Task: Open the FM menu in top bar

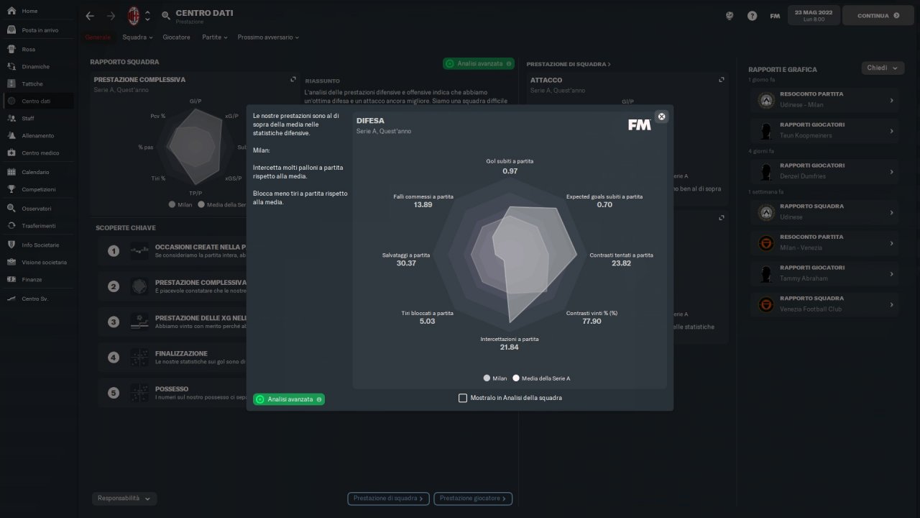Action: click(x=775, y=16)
